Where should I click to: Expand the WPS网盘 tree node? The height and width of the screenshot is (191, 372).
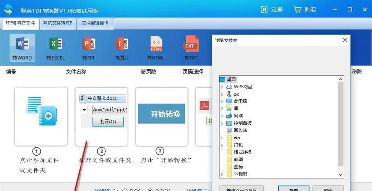tap(222, 87)
